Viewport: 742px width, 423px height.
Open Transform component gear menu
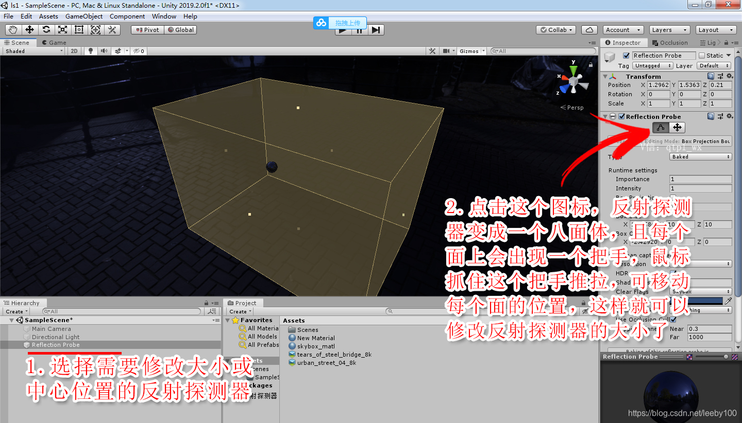[729, 76]
